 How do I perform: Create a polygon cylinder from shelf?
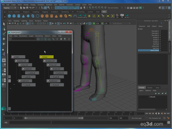19,16
